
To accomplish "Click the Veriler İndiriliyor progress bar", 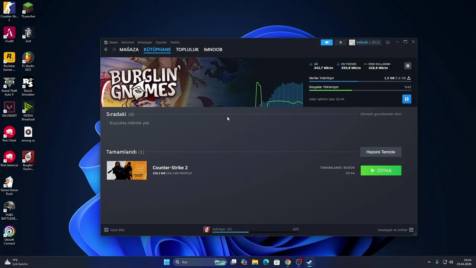I will point(360,82).
